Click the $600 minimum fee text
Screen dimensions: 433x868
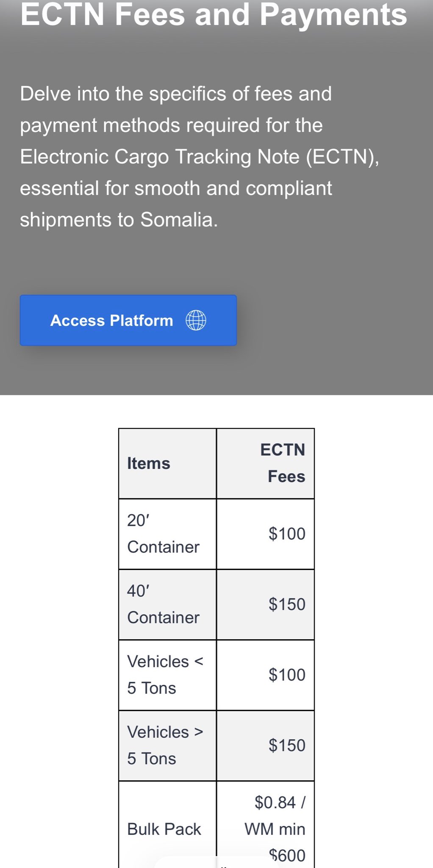287,855
